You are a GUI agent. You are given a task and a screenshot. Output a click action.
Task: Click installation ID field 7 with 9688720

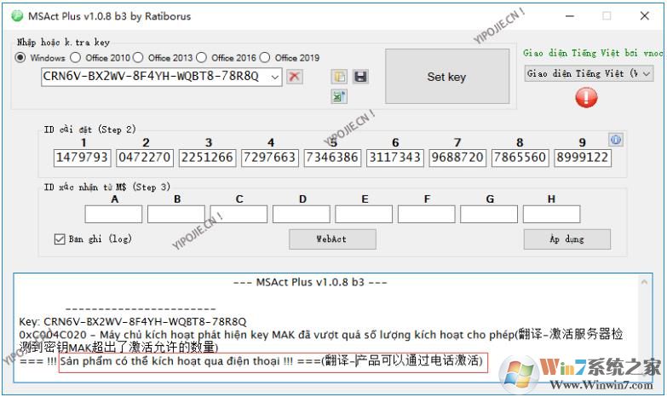coord(457,158)
